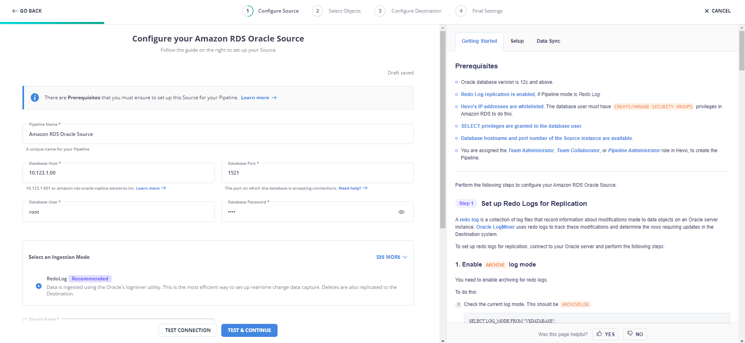The image size is (745, 343).
Task: Click the X icon beside Cancel
Action: tap(707, 11)
